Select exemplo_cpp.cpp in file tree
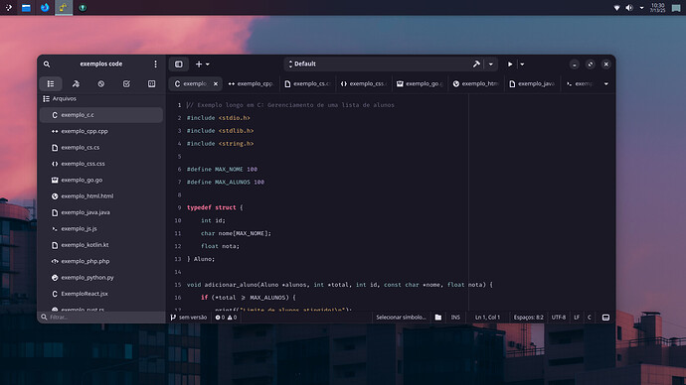The width and height of the screenshot is (686, 385). coord(101,131)
